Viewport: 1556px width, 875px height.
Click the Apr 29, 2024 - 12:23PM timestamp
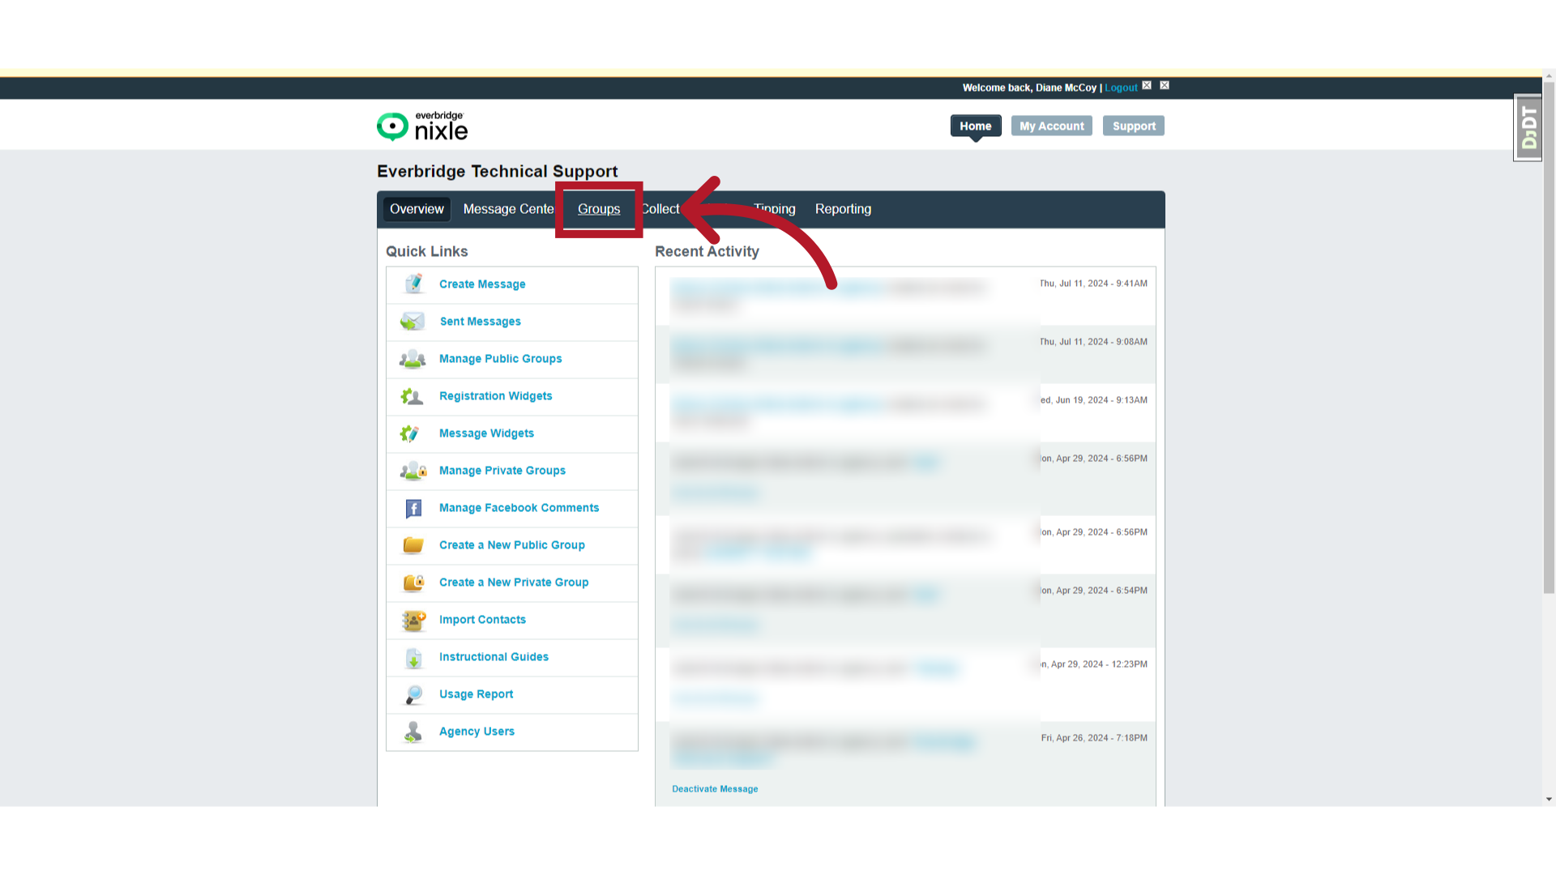1094,664
